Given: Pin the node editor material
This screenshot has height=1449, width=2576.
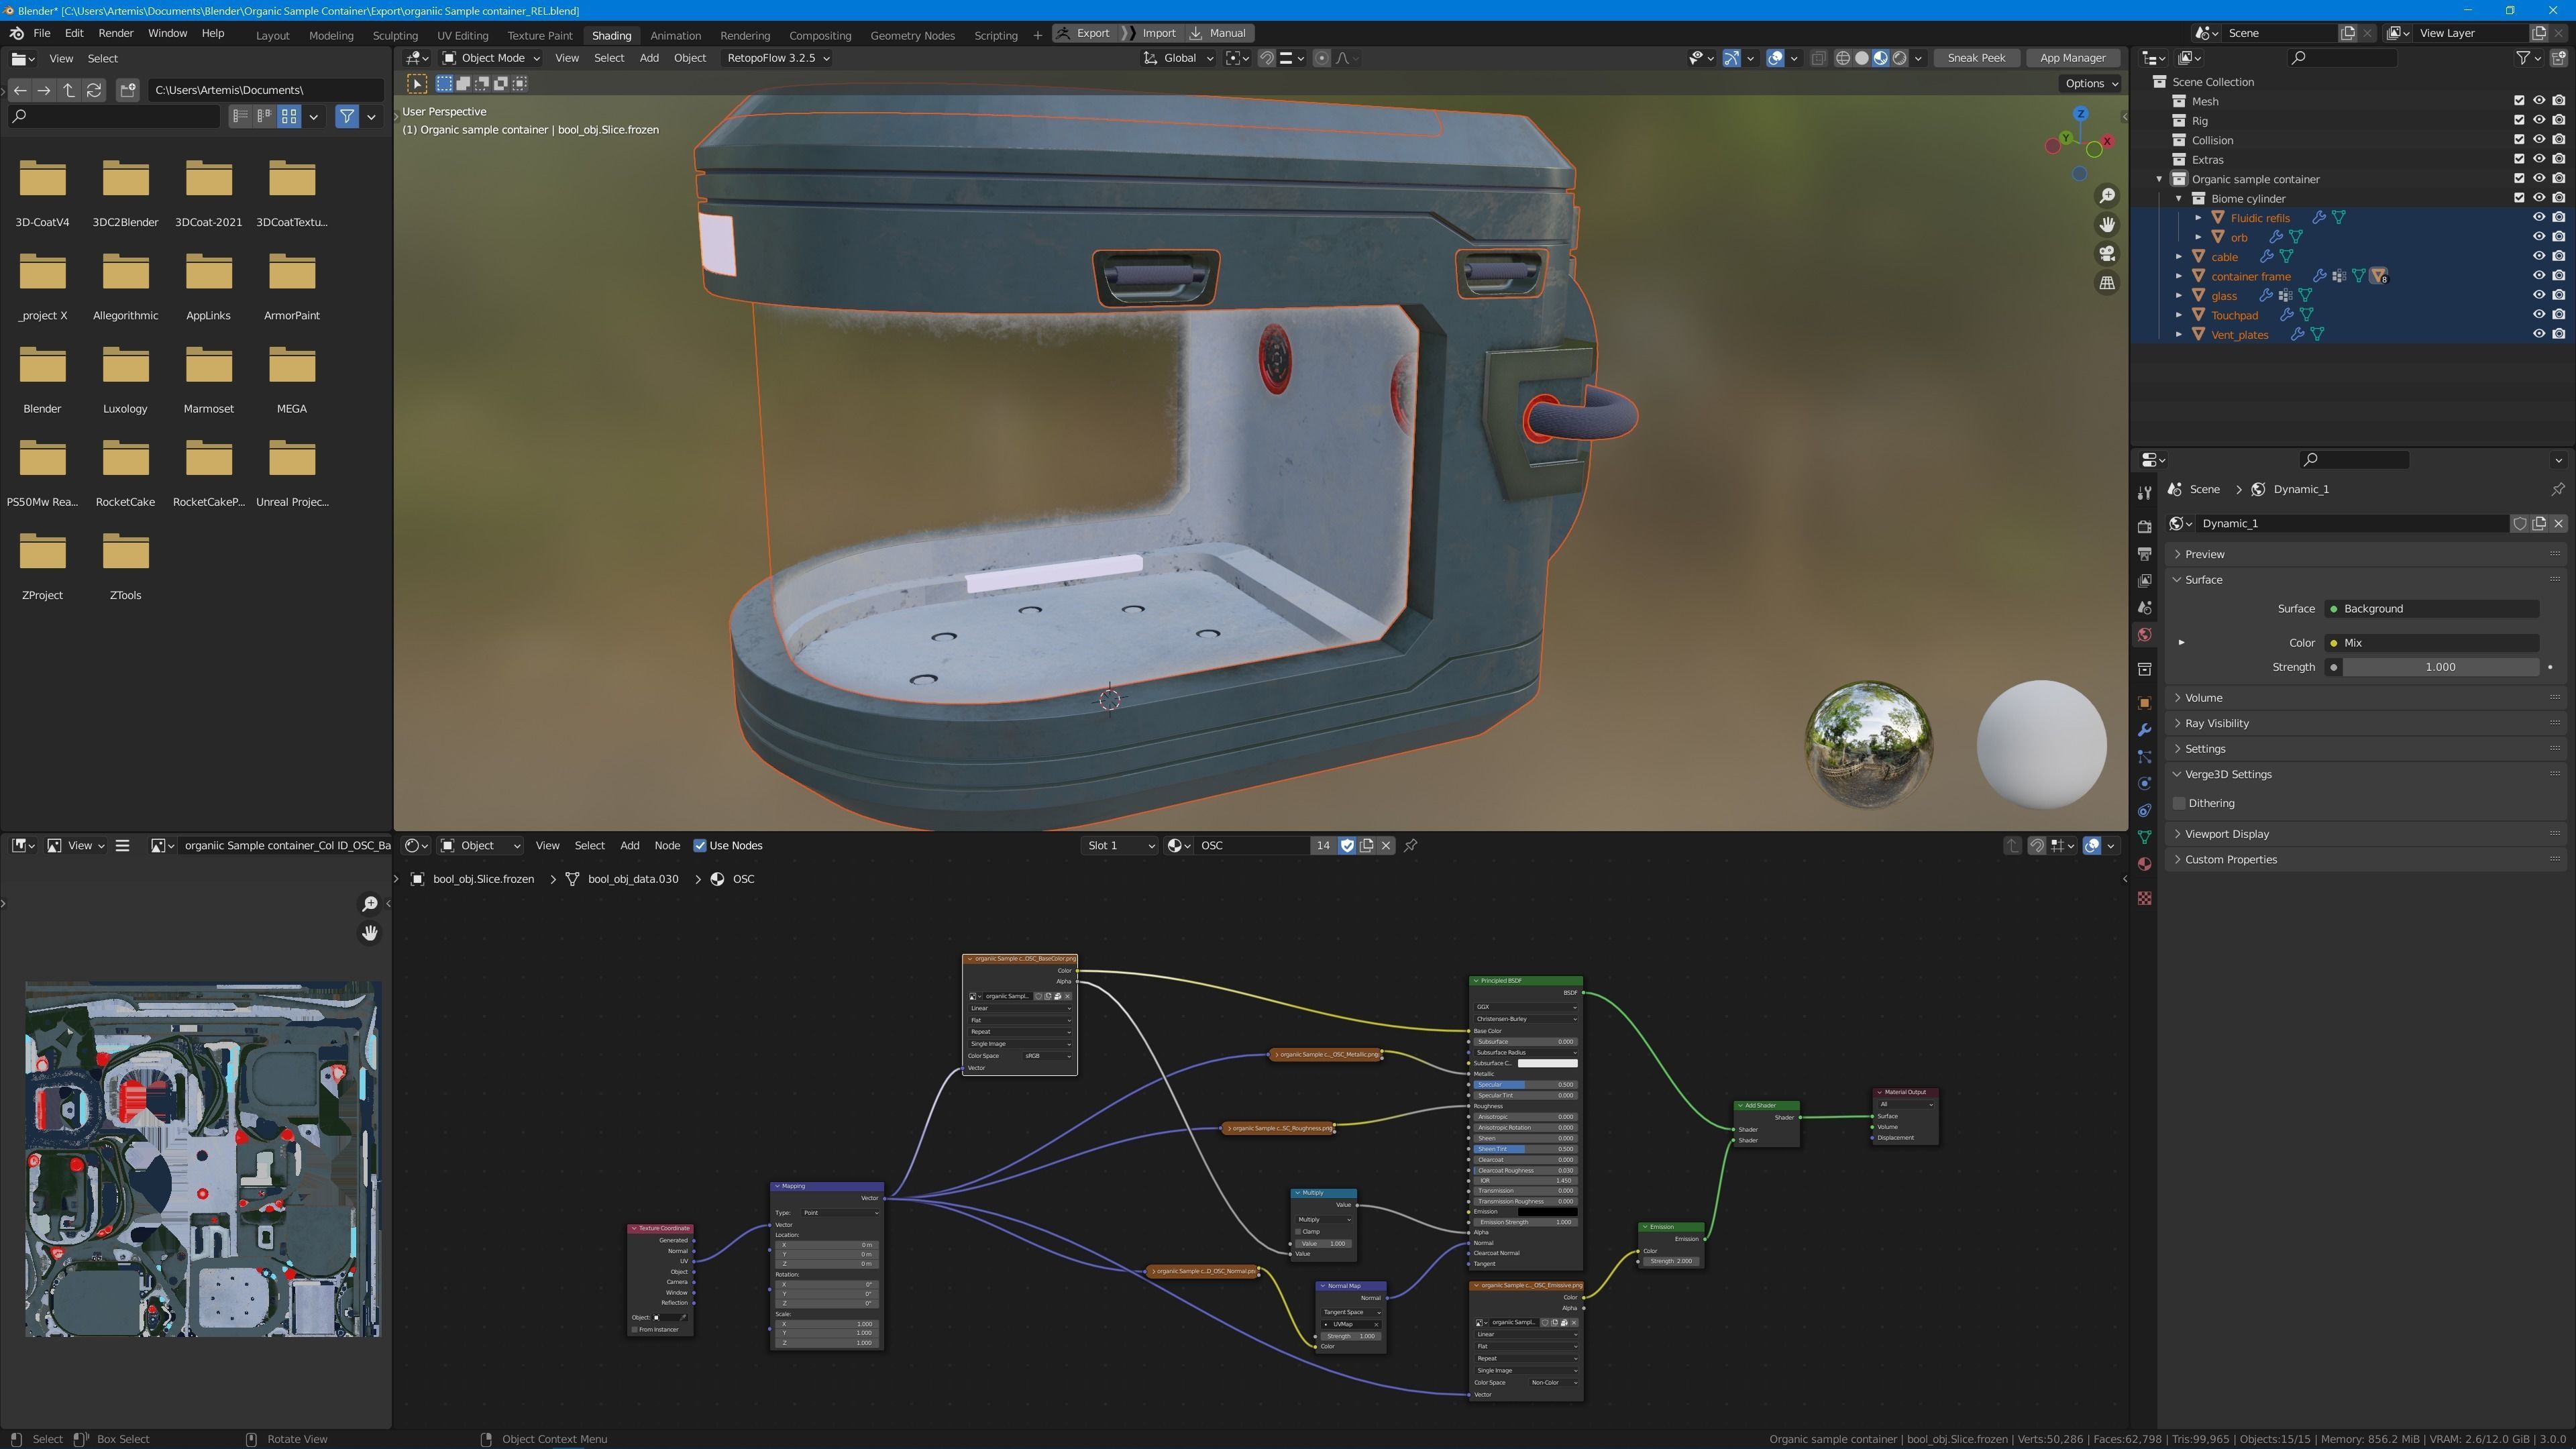Looking at the screenshot, I should pyautogui.click(x=1410, y=846).
